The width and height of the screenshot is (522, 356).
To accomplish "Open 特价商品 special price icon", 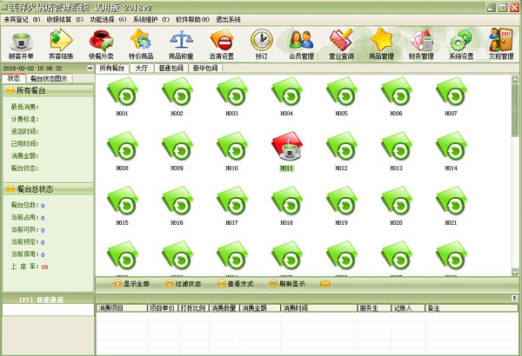I will (141, 44).
